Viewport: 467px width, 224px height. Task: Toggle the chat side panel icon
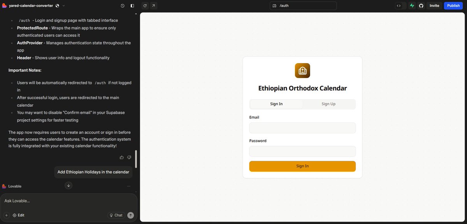coord(132,6)
